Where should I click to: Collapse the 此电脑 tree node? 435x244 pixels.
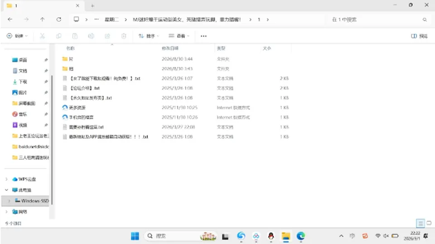point(6,190)
